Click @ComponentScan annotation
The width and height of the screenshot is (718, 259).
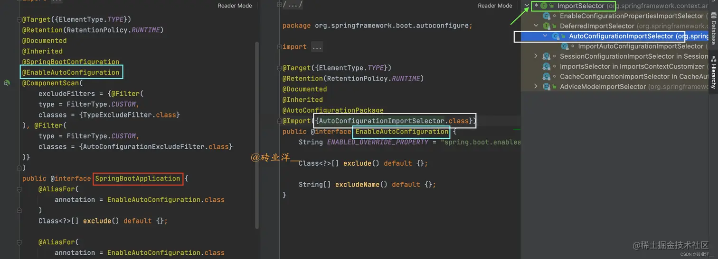pyautogui.click(x=50, y=83)
